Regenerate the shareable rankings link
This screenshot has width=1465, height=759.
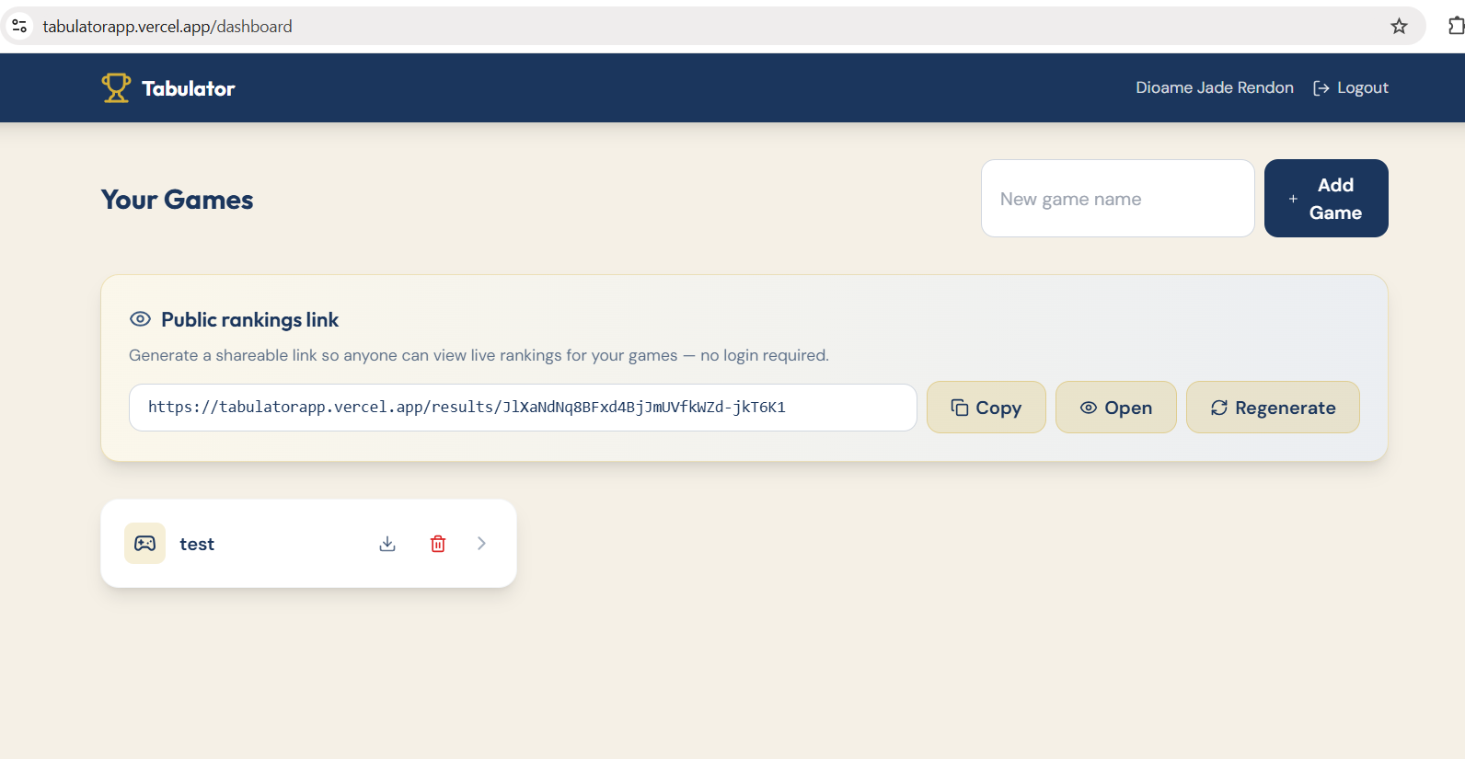coord(1273,408)
